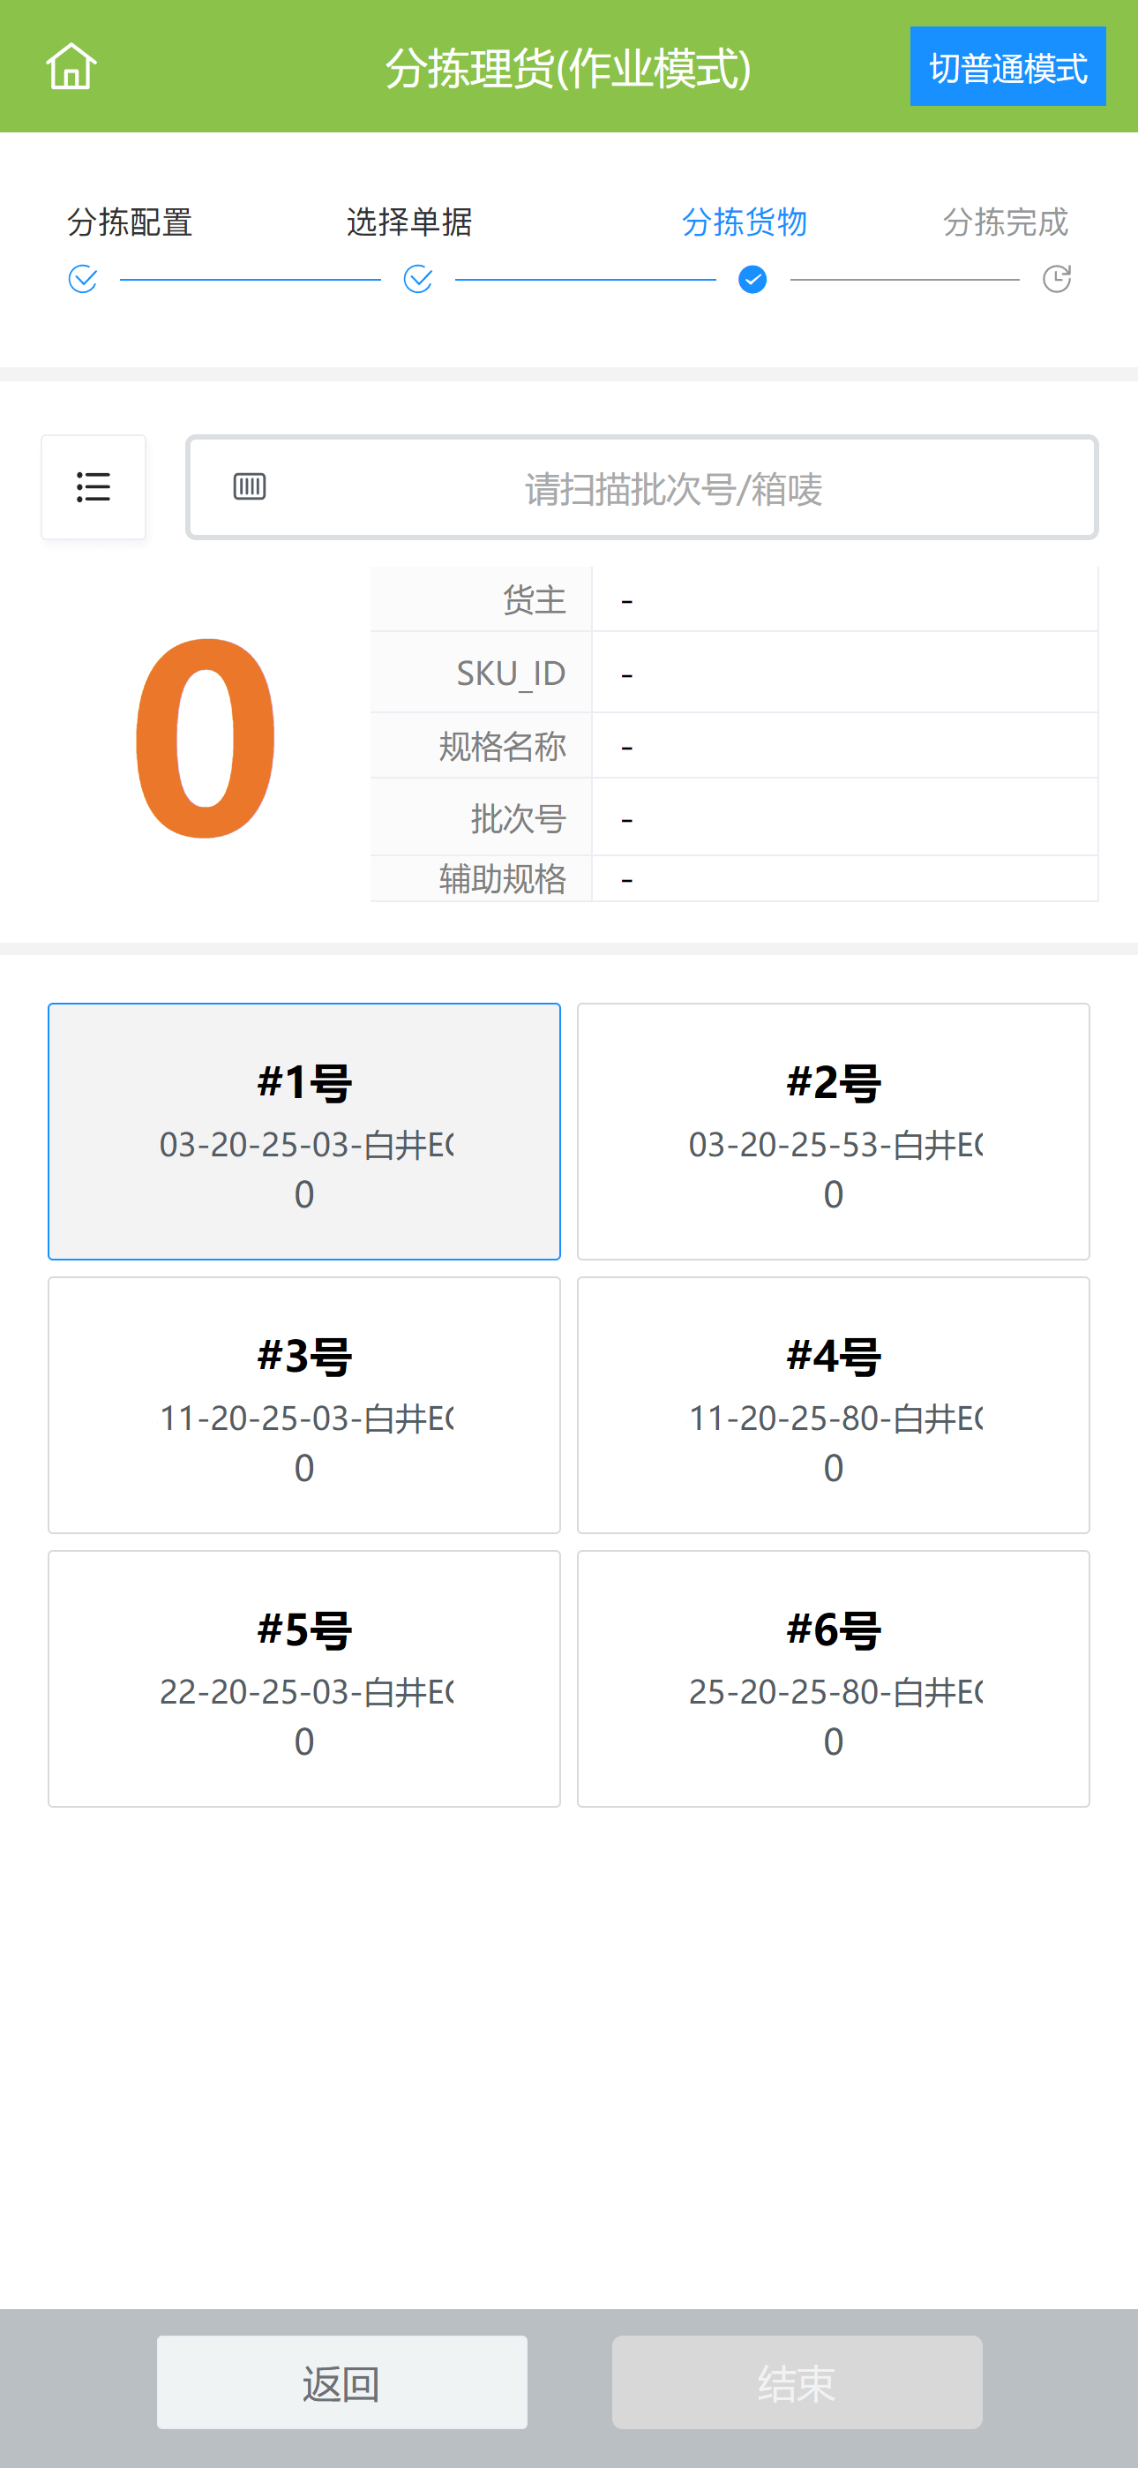Switch to normal mode with 切普通模式
Screen dimensions: 1138x2468
pos(1007,67)
